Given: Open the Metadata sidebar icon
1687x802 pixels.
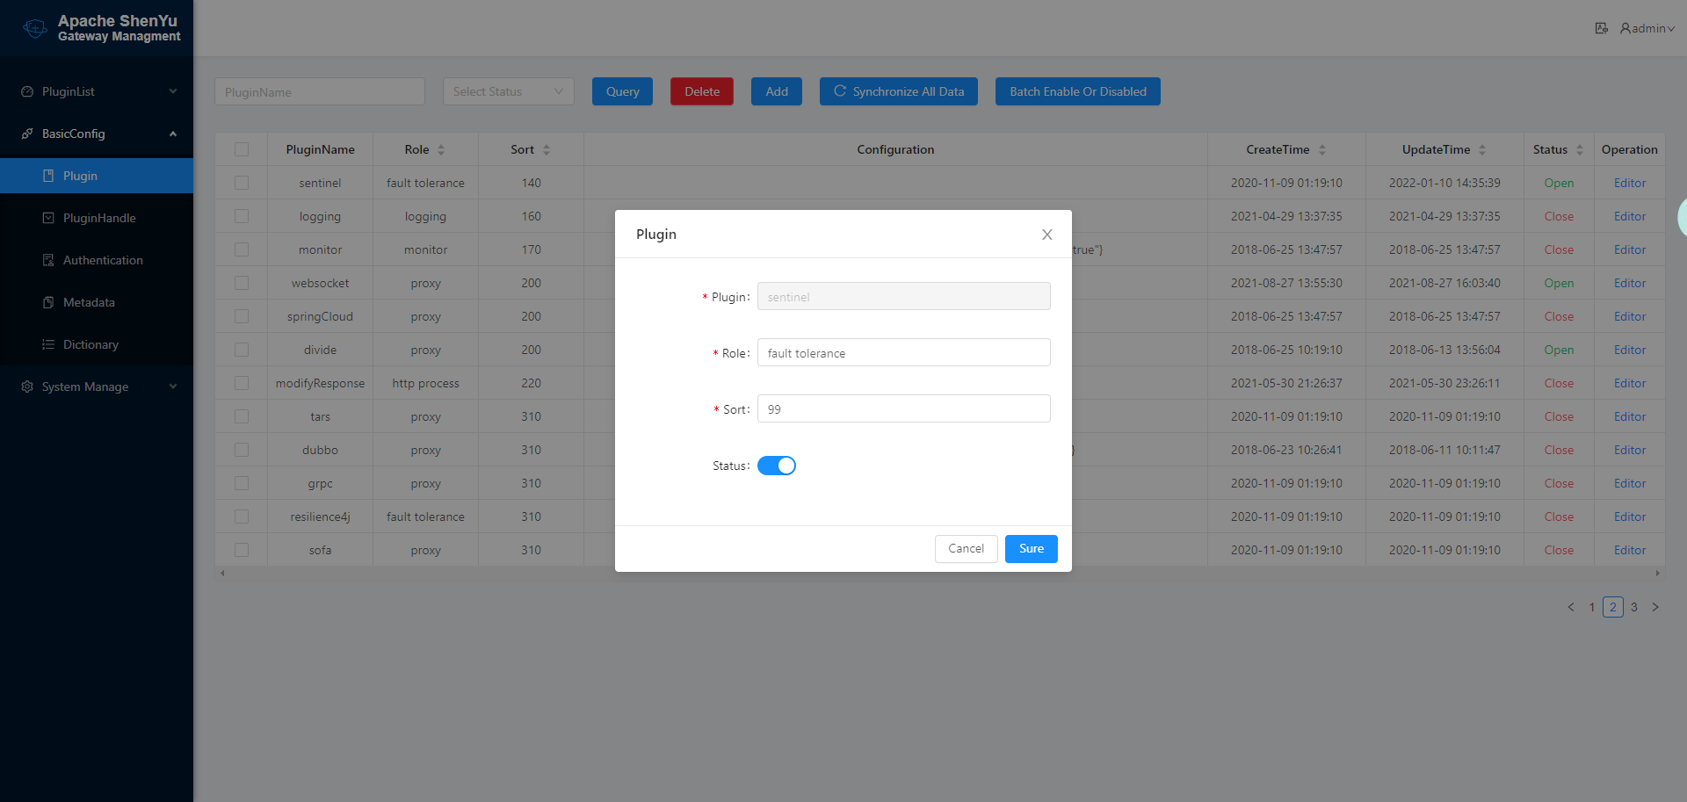Looking at the screenshot, I should (49, 302).
